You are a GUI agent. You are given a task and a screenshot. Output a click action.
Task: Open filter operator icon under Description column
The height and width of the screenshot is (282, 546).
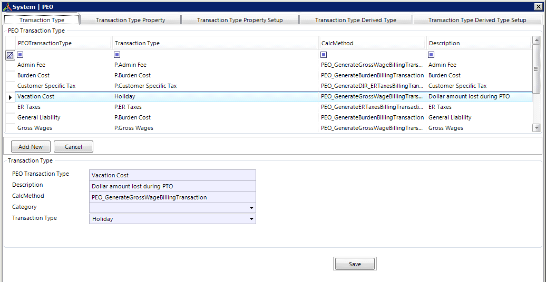[431, 55]
